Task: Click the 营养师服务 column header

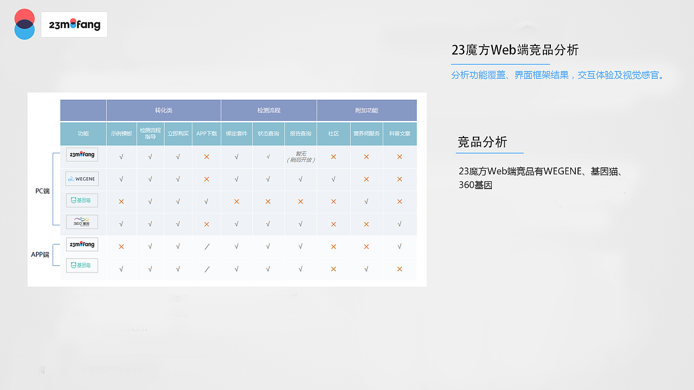Action: [x=367, y=134]
